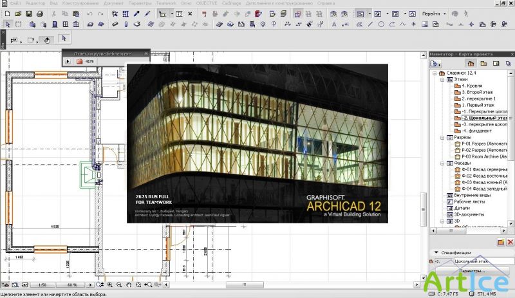Screen dimensions: 515x298
Task: Open the Файл menu
Action: pos(15,3)
